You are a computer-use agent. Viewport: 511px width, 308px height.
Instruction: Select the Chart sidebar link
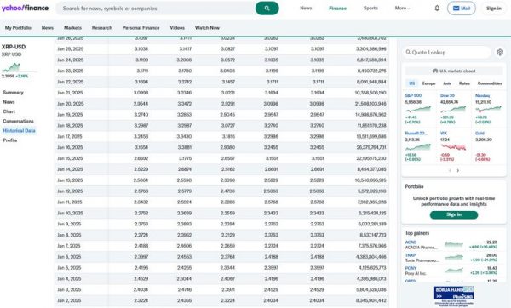(9, 111)
